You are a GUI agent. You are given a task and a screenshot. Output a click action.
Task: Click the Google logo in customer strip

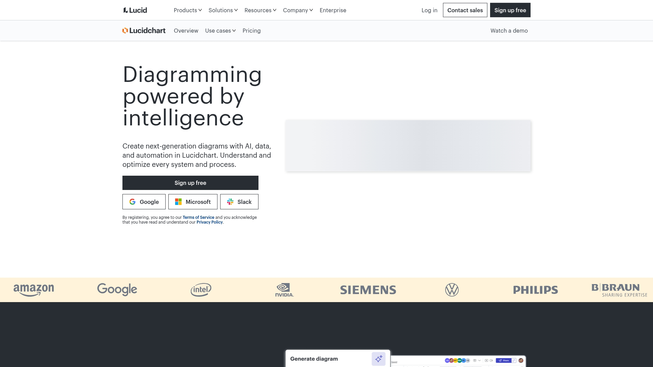coord(117,290)
